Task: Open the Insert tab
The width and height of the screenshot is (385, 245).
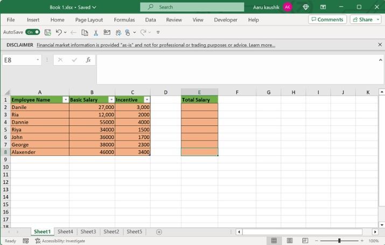Action: click(33, 20)
